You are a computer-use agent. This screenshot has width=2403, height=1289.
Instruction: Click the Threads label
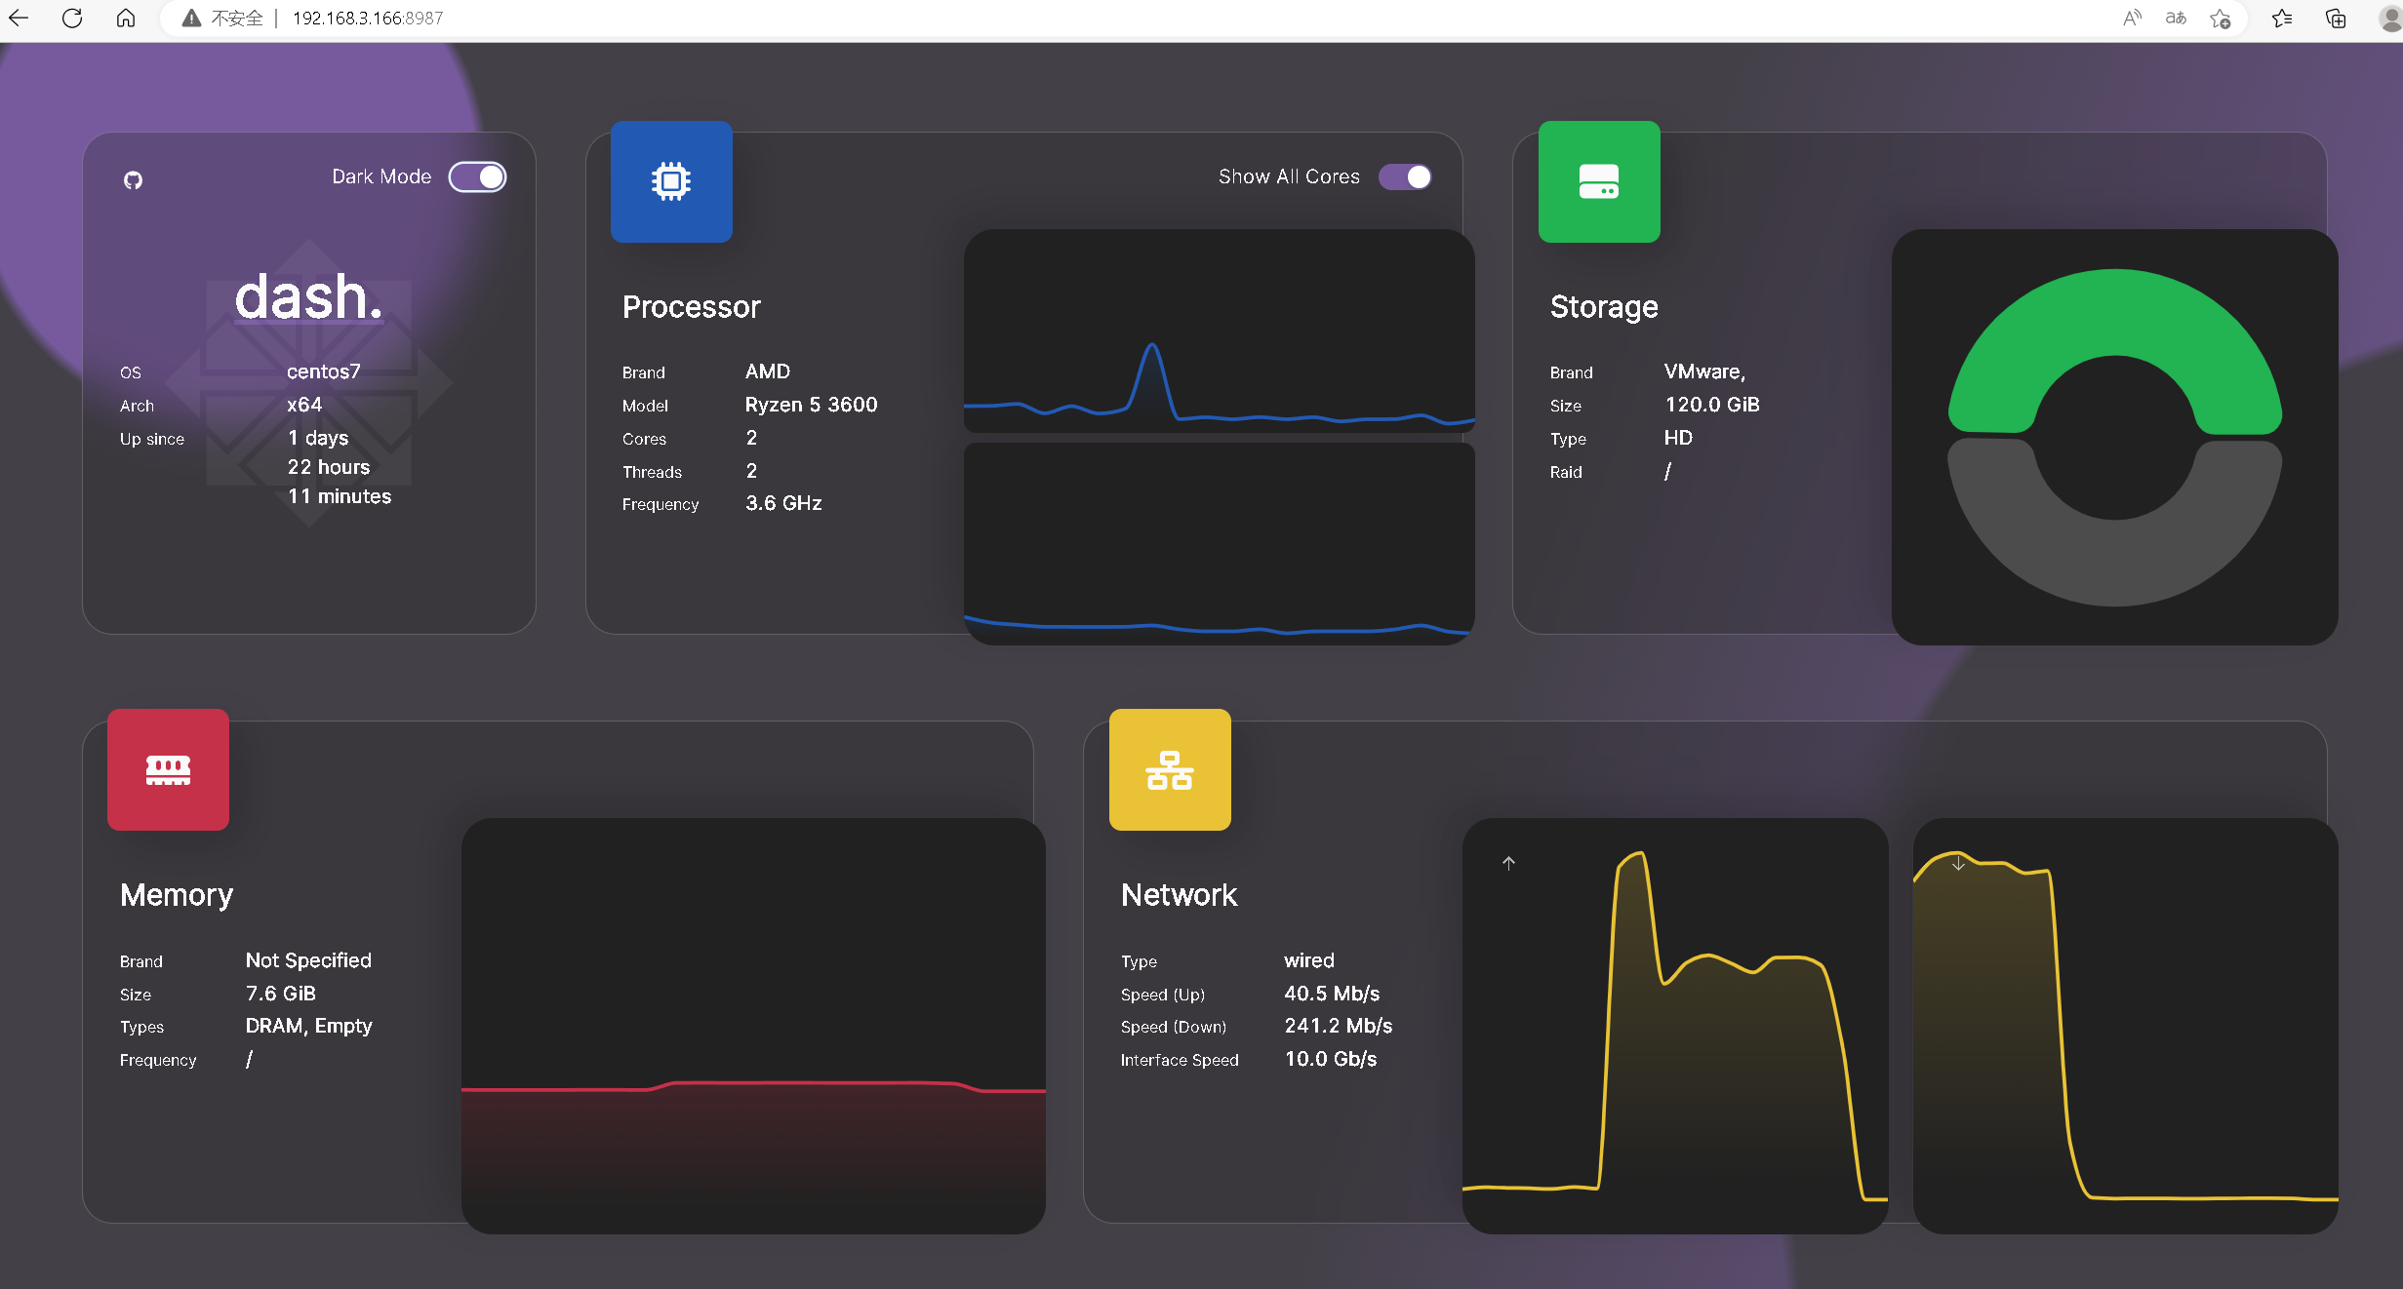(x=652, y=472)
